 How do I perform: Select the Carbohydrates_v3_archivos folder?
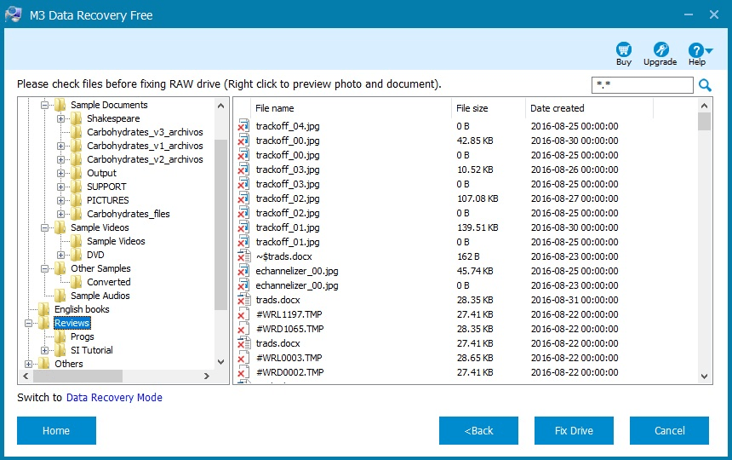click(145, 132)
